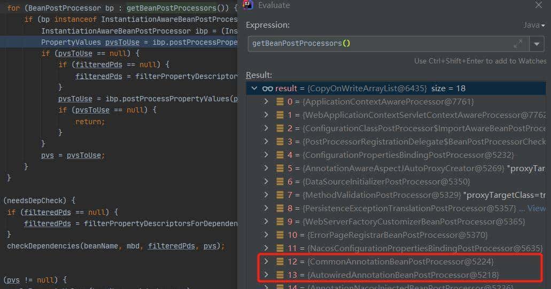Select the CommonAnnotationBeanPostProcessor@5224 row text

click(x=401, y=262)
